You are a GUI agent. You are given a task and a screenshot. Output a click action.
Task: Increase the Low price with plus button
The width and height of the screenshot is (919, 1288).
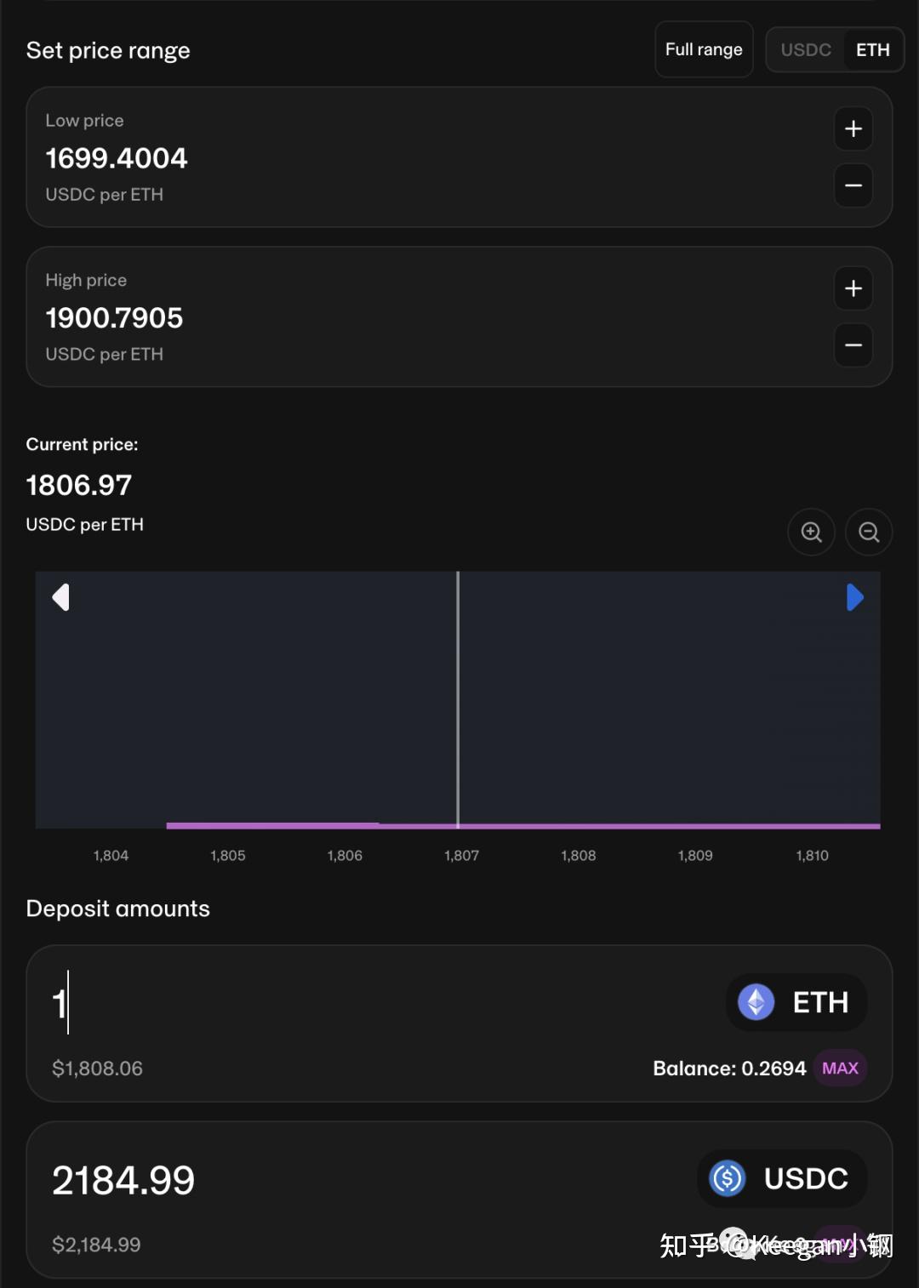tap(853, 129)
